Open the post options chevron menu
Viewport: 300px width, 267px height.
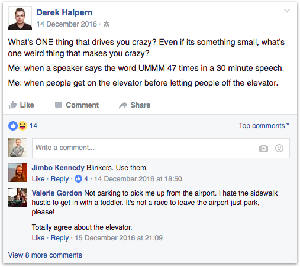287,11
